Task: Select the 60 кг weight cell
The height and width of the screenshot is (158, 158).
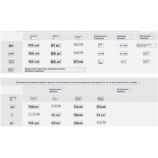Action: (56, 62)
